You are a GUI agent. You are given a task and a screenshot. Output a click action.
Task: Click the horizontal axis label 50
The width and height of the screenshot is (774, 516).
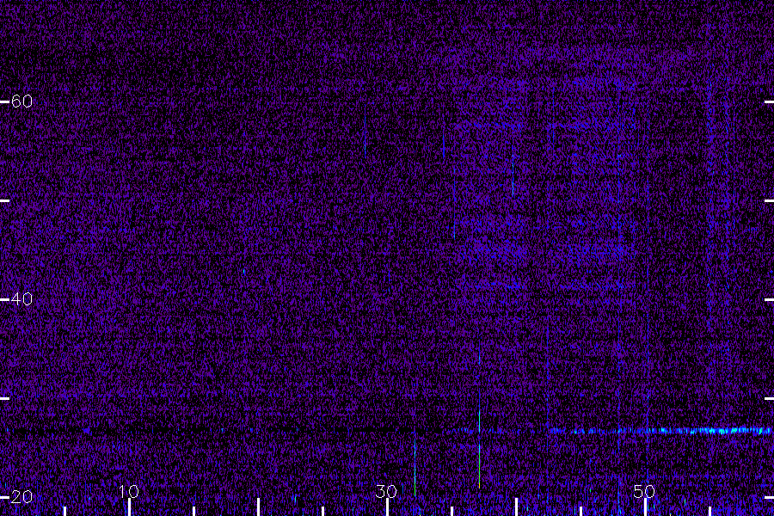point(644,491)
